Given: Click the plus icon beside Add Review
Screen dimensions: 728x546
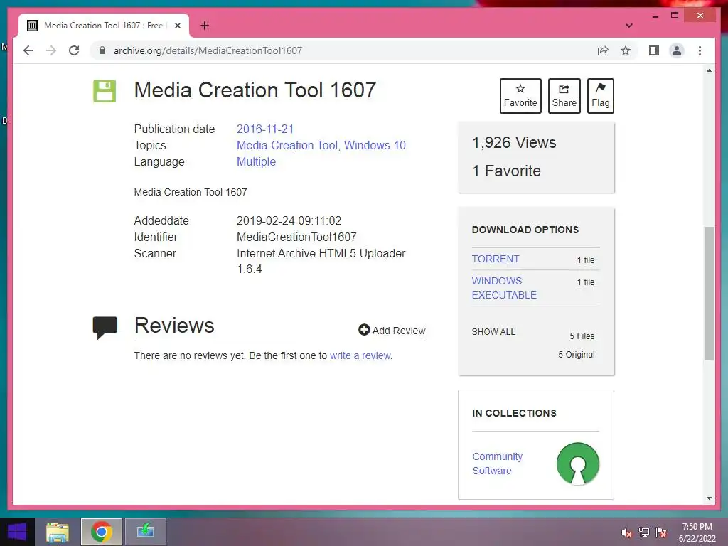Looking at the screenshot, I should (x=364, y=330).
